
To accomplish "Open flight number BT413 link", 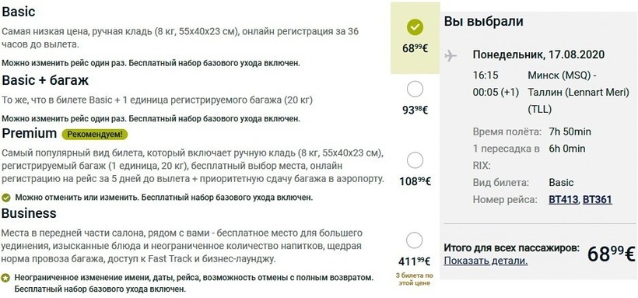I will click(x=563, y=200).
